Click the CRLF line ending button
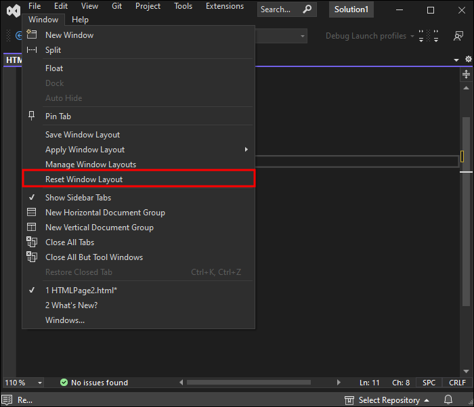The height and width of the screenshot is (407, 474). (457, 383)
